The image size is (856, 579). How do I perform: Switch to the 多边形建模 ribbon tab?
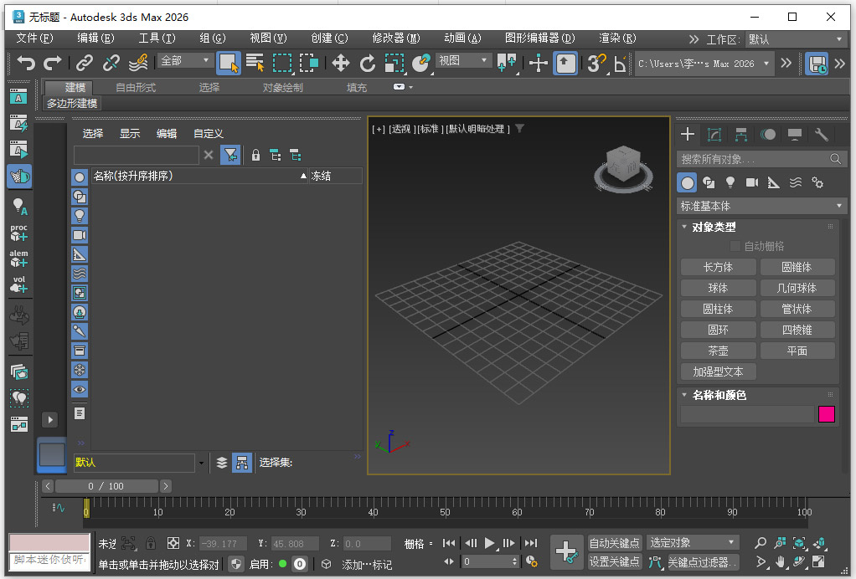(x=71, y=104)
